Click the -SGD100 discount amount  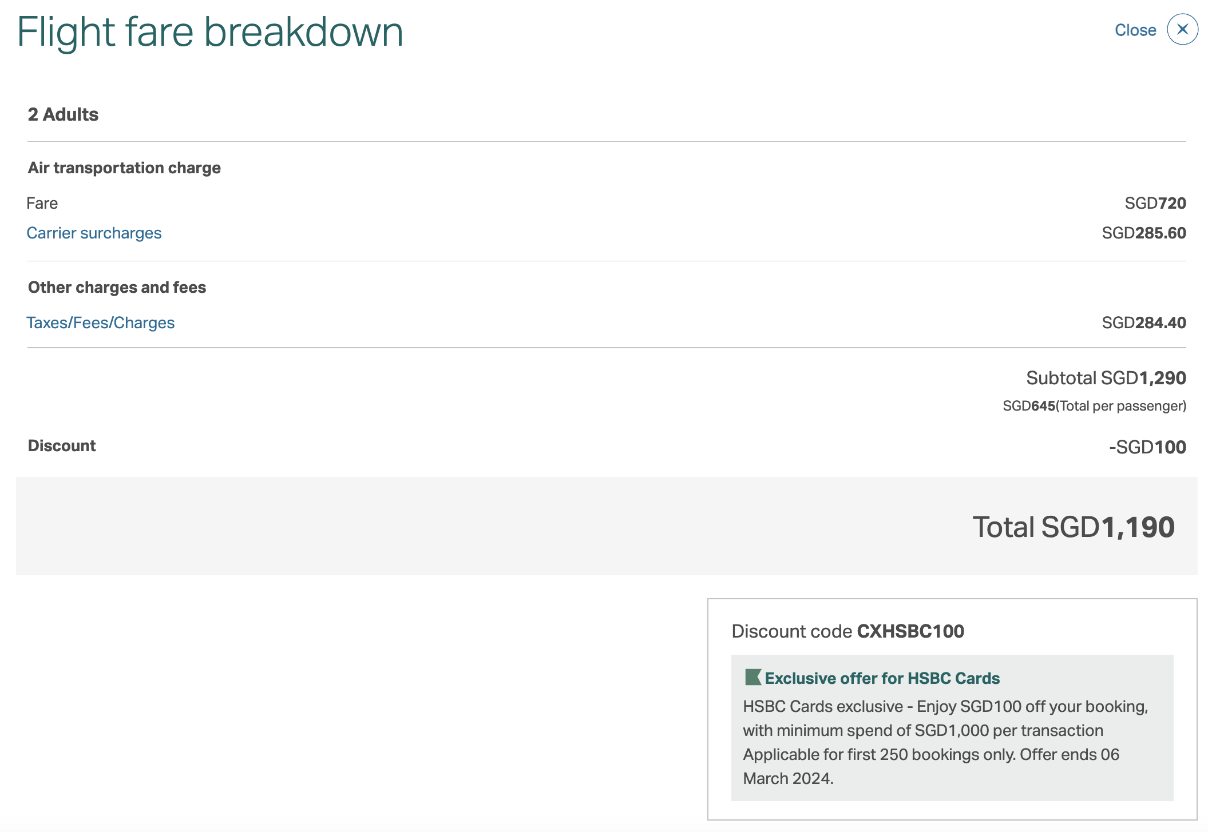(1147, 447)
